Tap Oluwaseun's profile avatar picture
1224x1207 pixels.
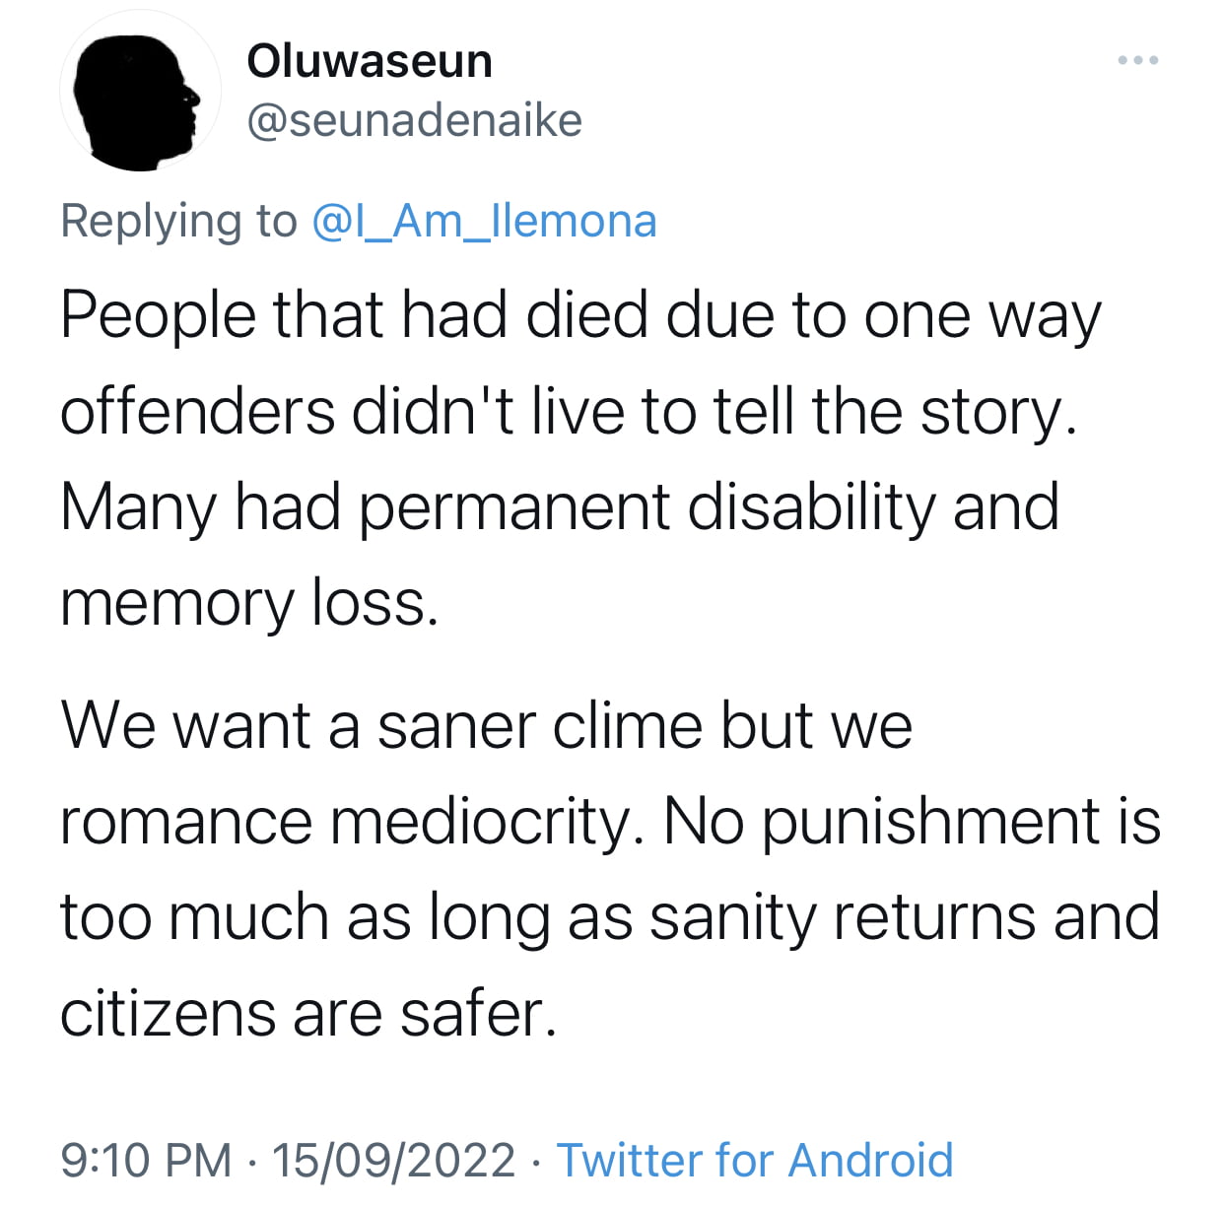[x=140, y=92]
